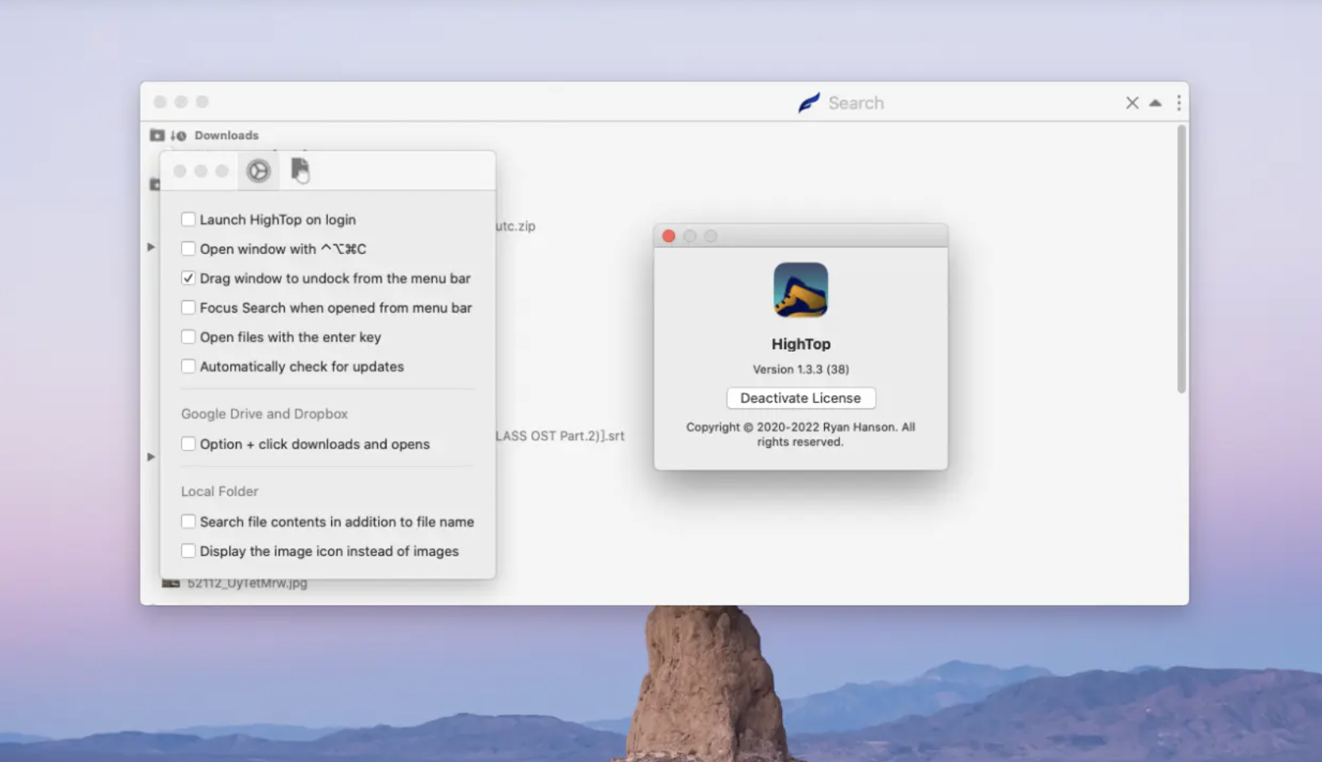Collapse results using the triangle near the top
This screenshot has width=1322, height=762.
[x=1155, y=102]
